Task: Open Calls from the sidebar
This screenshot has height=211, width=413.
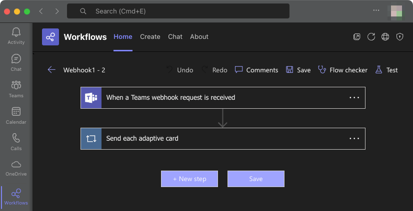Action: point(16,142)
